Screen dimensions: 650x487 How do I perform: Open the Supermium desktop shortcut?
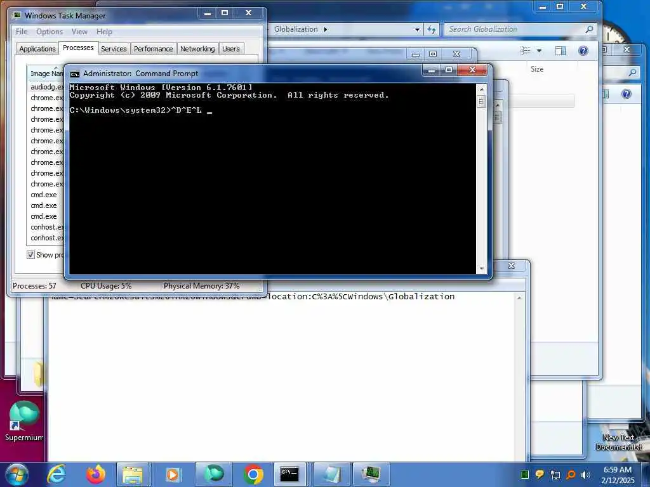pyautogui.click(x=23, y=421)
